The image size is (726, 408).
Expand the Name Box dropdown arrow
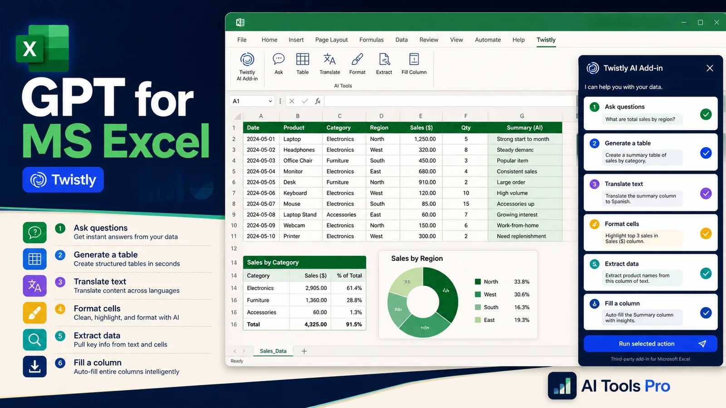(270, 101)
